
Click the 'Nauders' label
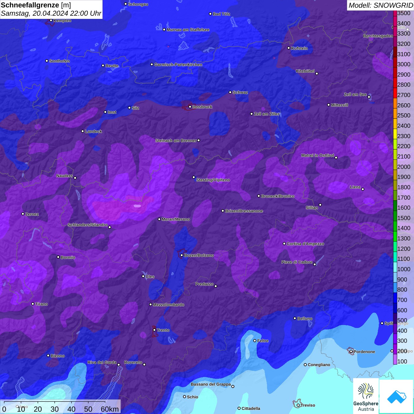(64, 176)
